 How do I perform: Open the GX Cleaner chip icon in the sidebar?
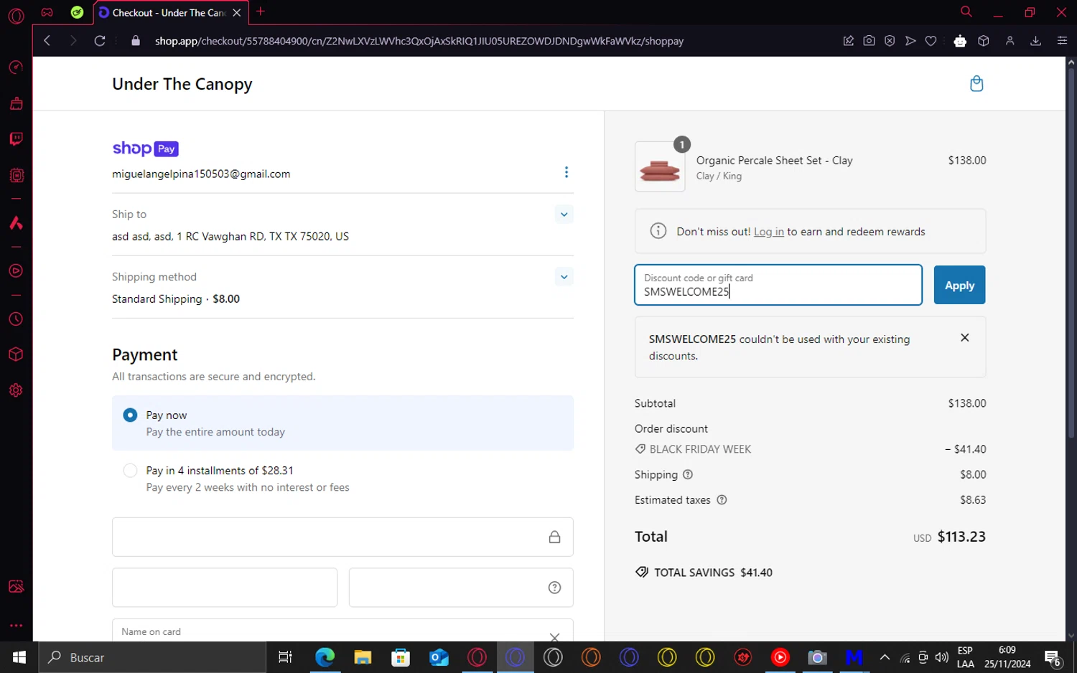(x=16, y=175)
